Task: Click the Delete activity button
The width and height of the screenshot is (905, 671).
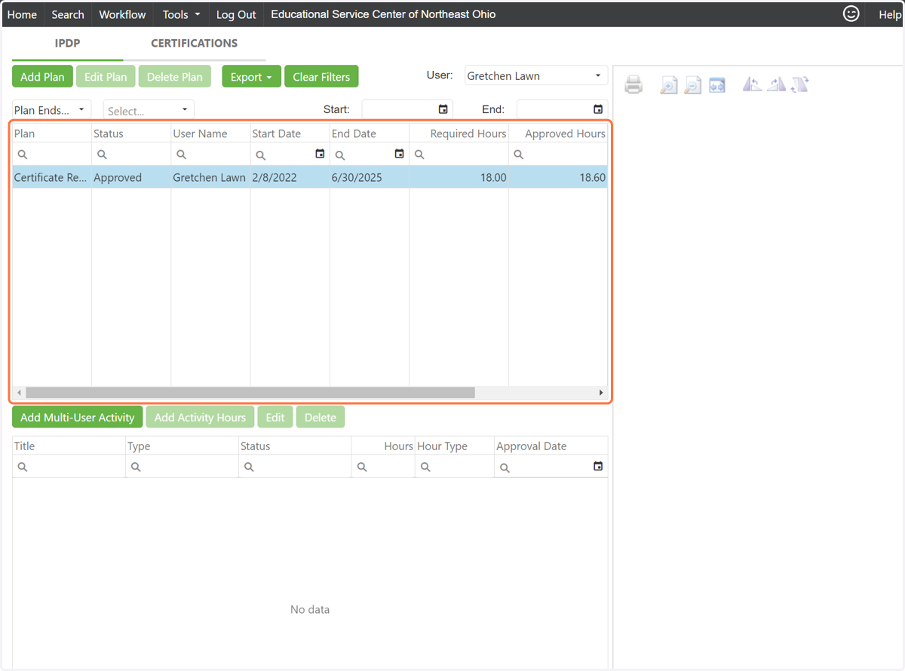Action: (321, 417)
